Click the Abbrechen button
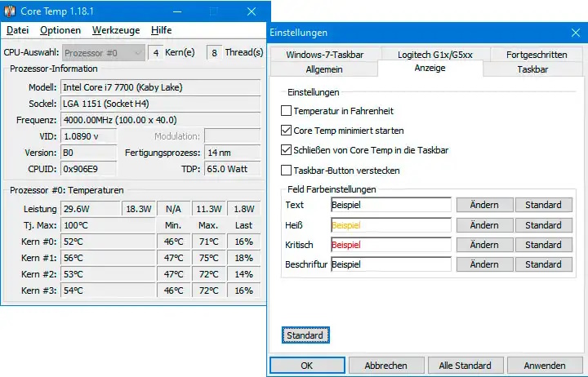Viewport: 588px width, 377px height. tap(385, 366)
